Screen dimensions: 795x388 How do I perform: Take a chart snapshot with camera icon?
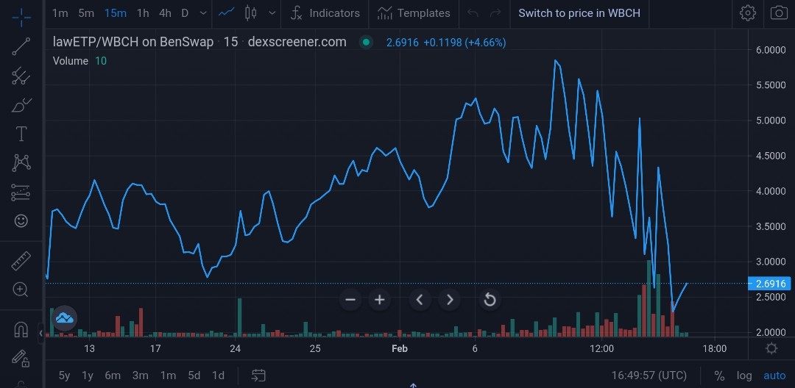click(x=779, y=13)
